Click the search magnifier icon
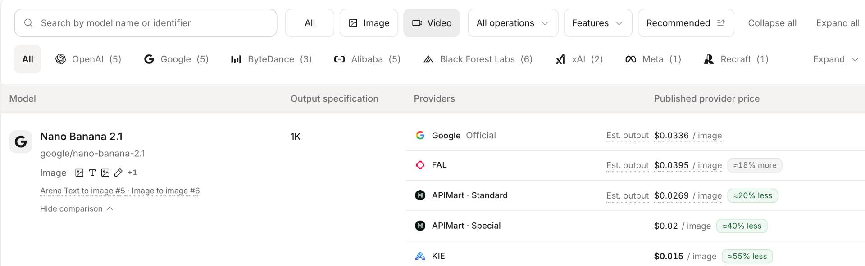The height and width of the screenshot is (266, 865). click(28, 23)
